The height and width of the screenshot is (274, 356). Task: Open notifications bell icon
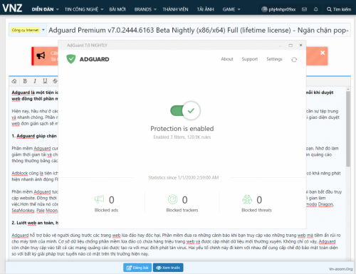click(316, 9)
